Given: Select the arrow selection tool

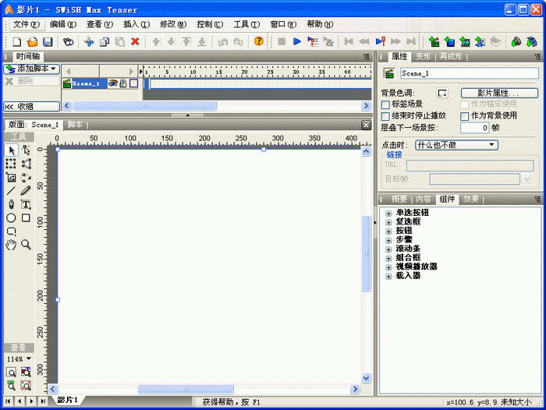Looking at the screenshot, I should click(12, 150).
